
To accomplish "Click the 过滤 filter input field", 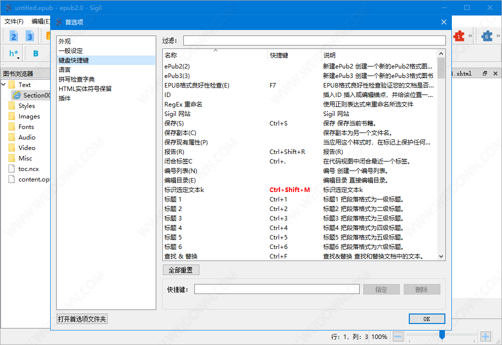I will click(x=315, y=40).
